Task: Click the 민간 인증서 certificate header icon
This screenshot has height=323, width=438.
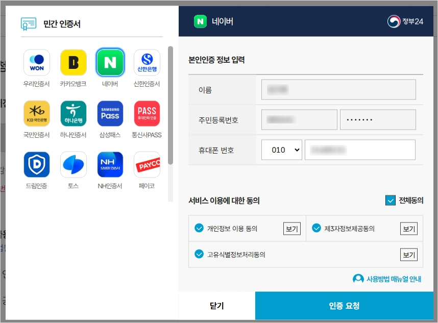Action: pyautogui.click(x=29, y=24)
